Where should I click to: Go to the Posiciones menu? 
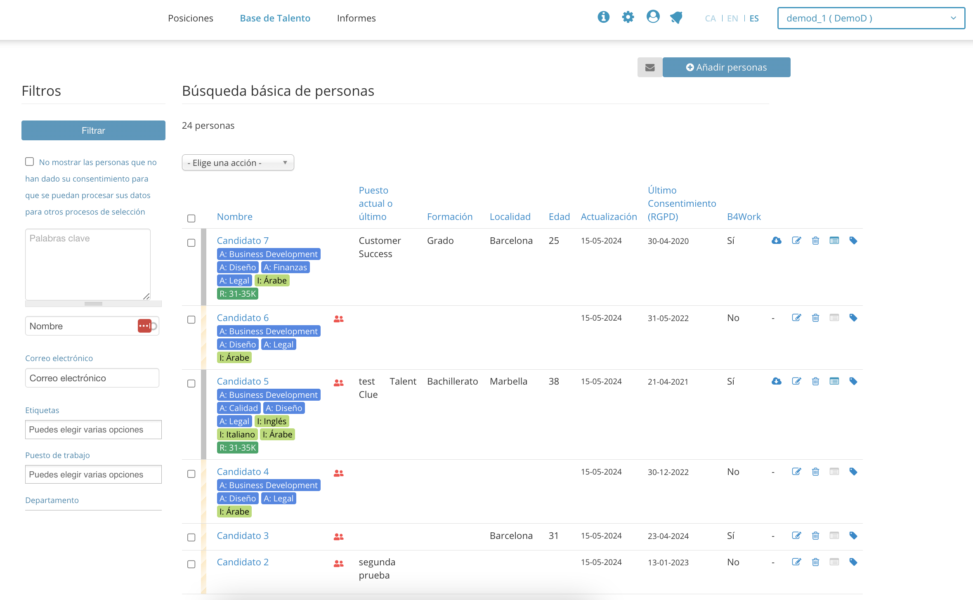tap(190, 18)
